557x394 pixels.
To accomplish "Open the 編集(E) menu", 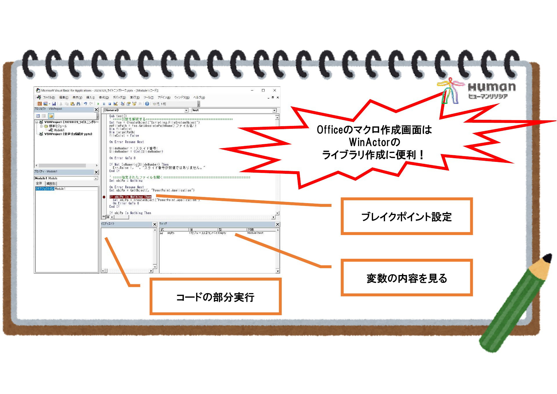I will [x=64, y=97].
